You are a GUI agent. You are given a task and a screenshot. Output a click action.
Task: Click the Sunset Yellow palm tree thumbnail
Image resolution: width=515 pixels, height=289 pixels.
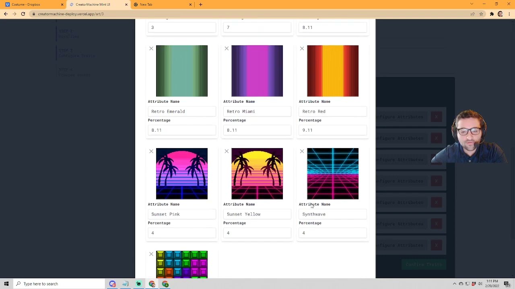[257, 174]
